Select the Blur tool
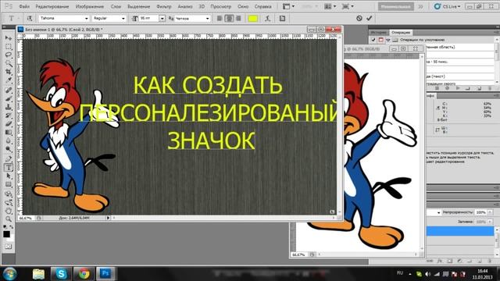 click(9, 141)
